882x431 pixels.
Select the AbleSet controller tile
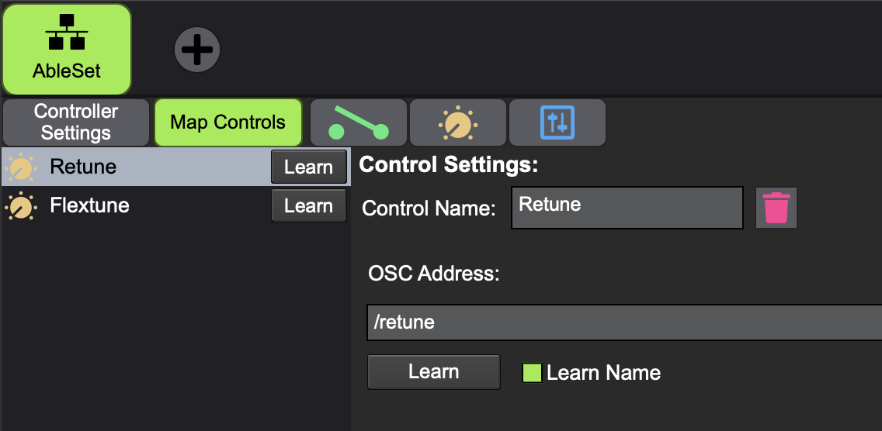tap(67, 48)
